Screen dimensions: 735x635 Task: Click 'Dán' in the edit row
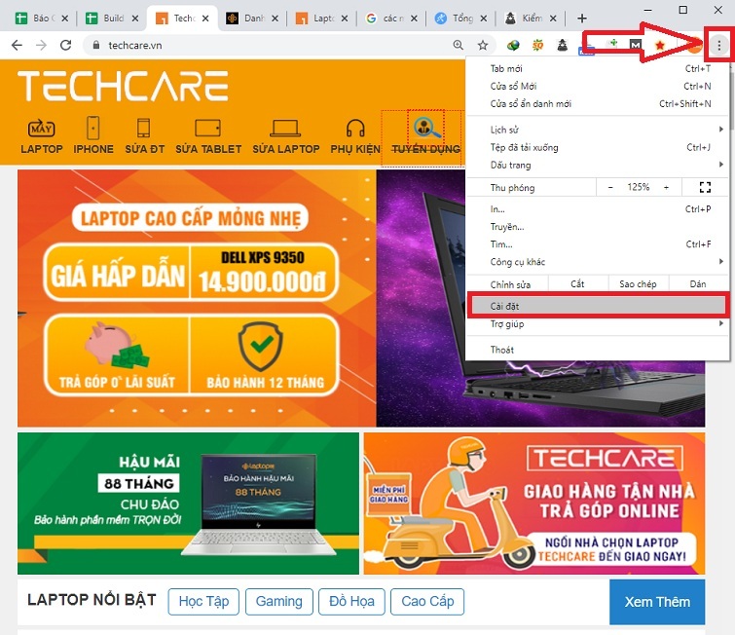pyautogui.click(x=698, y=283)
